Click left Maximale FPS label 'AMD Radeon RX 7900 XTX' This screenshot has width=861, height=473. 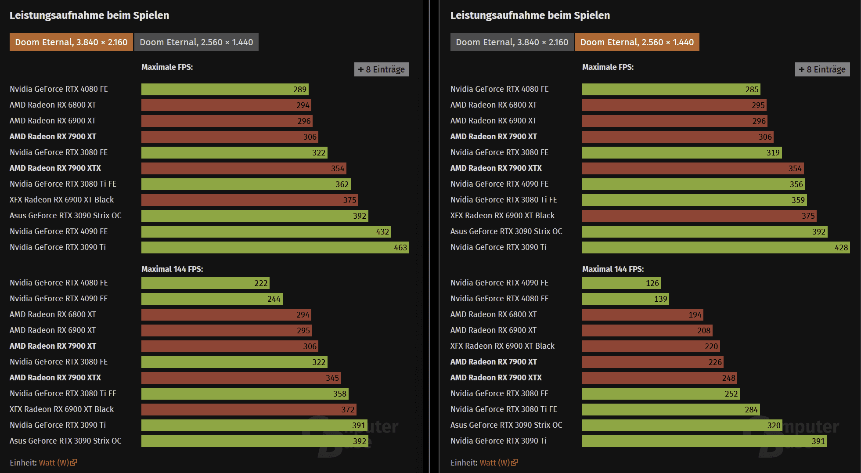click(55, 168)
